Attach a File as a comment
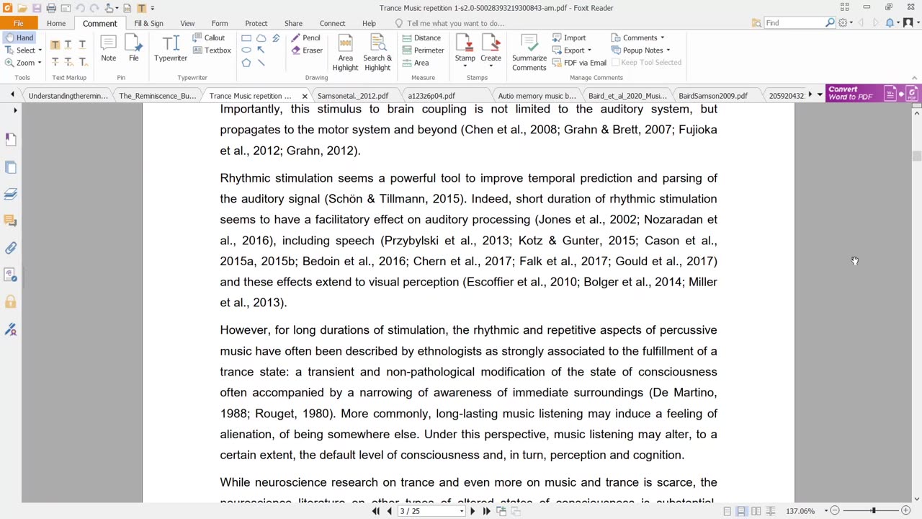922x519 pixels. tap(134, 50)
